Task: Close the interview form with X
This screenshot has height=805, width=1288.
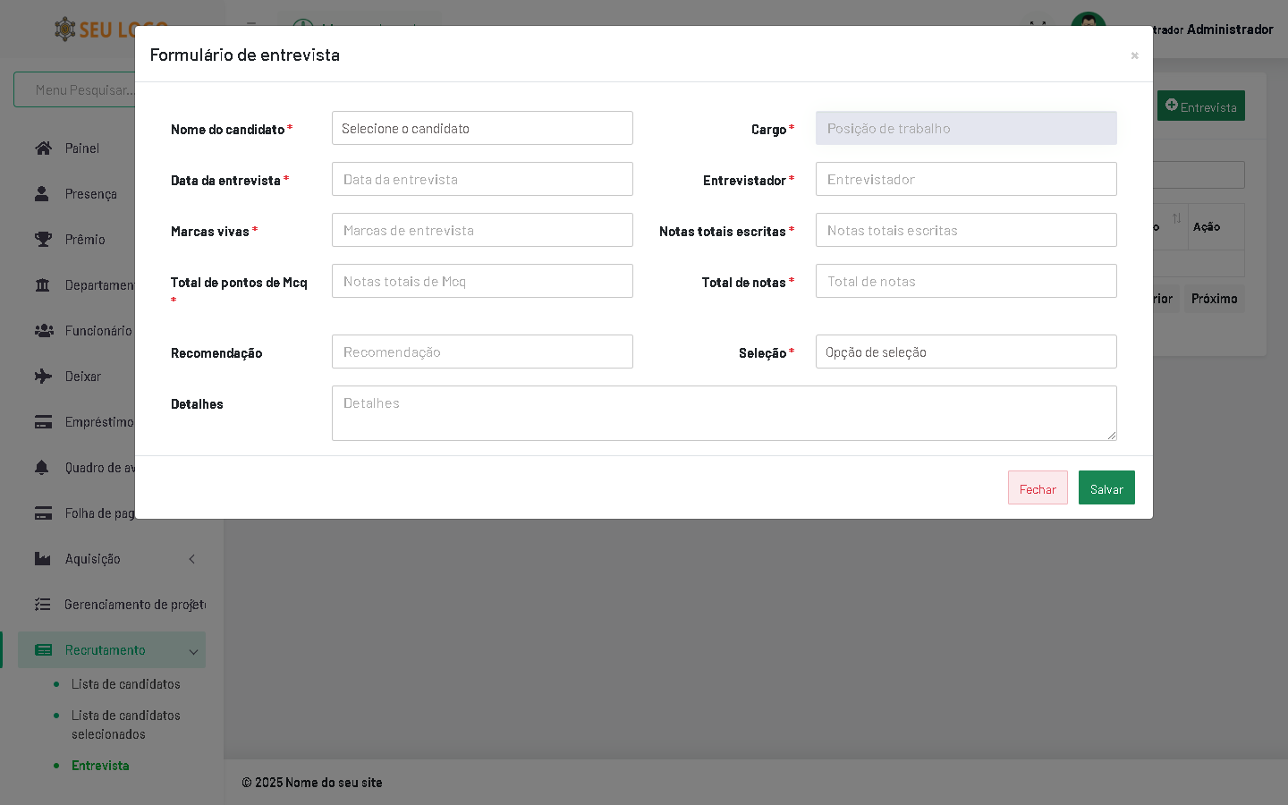Action: coord(1134,55)
